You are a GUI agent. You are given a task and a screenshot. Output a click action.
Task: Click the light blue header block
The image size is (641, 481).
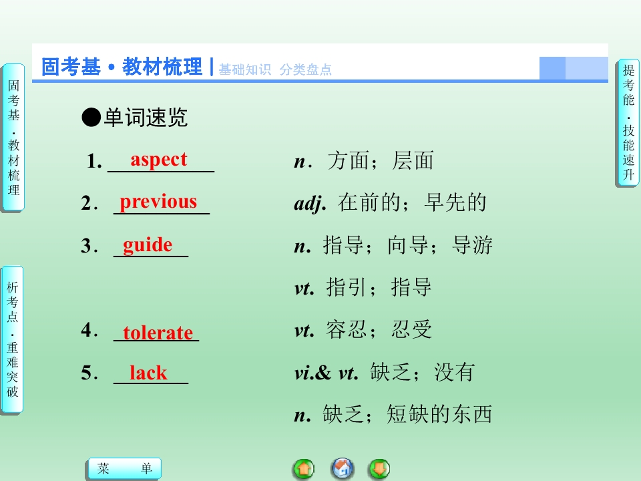[587, 68]
